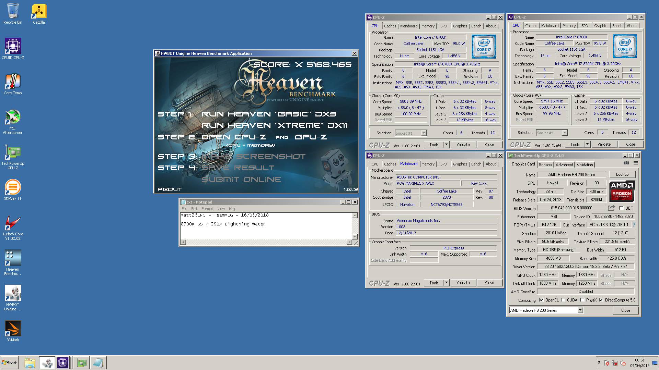Screen dimensions: 659x370
Task: Select the MSI Afterburner desktop icon
Action: (x=13, y=122)
